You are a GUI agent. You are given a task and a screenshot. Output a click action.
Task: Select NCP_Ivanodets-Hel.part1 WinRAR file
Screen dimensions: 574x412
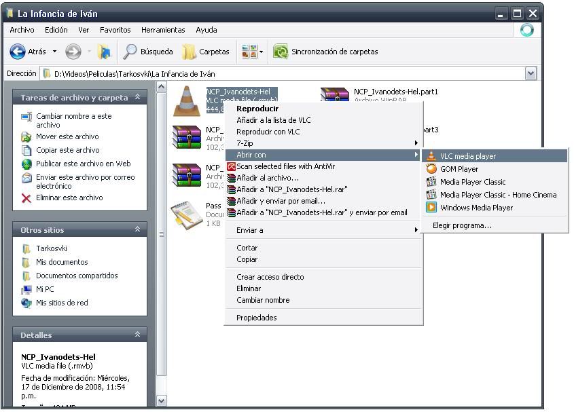coord(395,92)
